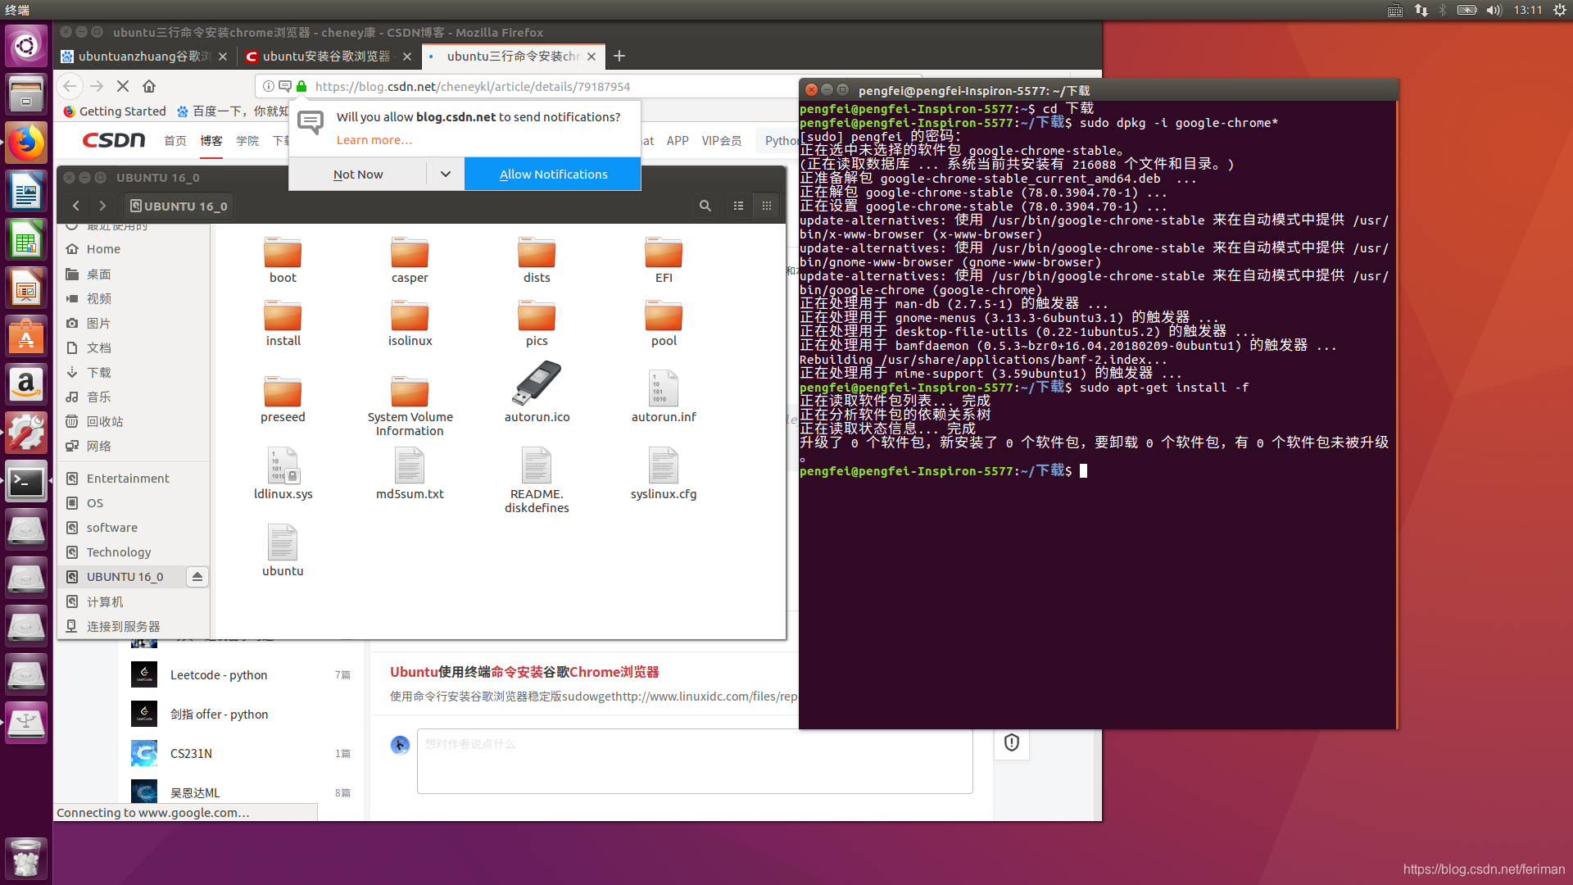Search files in UBUNTU 16_0 window

pos(705,206)
